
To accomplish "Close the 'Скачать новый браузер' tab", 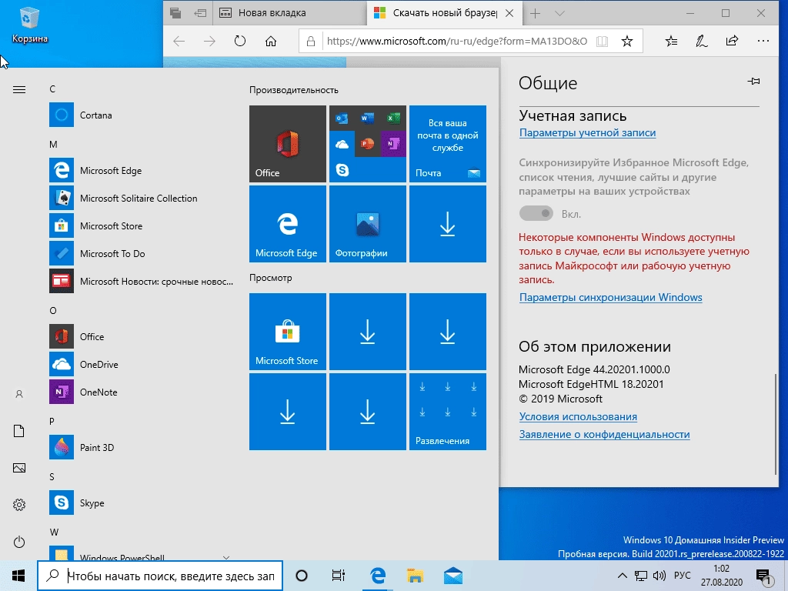I will (509, 14).
